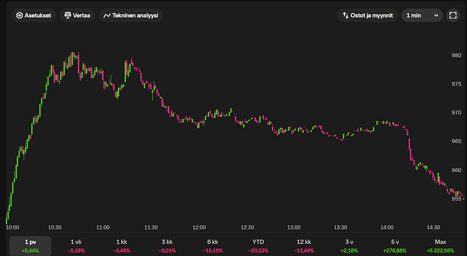Image resolution: width=467 pixels, height=256 pixels.
Task: Open Asetukset settings gear icon
Action: tap(20, 16)
